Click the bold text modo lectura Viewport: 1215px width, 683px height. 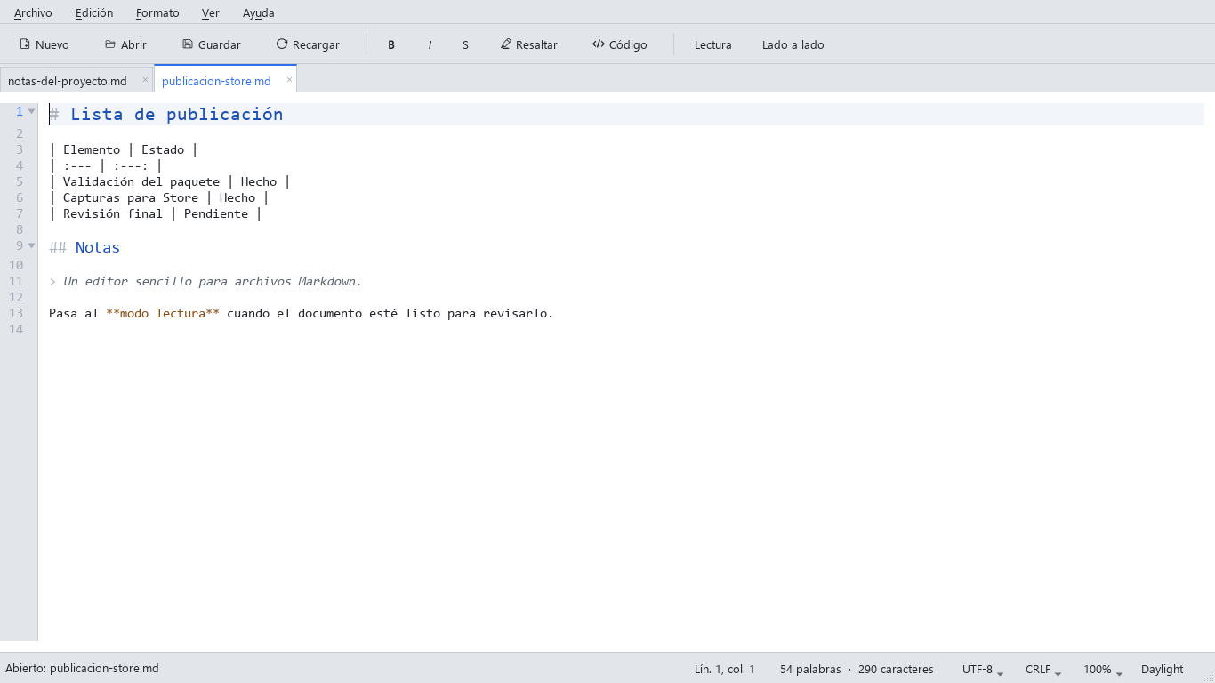163,313
